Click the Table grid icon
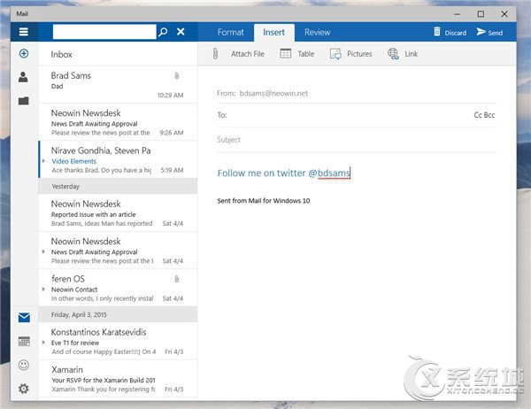This screenshot has width=531, height=409. pos(286,53)
